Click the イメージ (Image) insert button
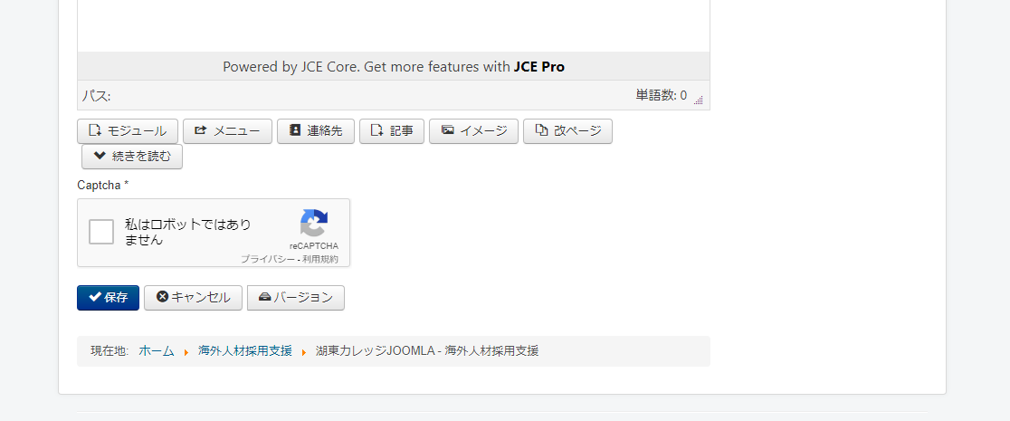Viewport: 1010px width, 421px height. click(473, 131)
